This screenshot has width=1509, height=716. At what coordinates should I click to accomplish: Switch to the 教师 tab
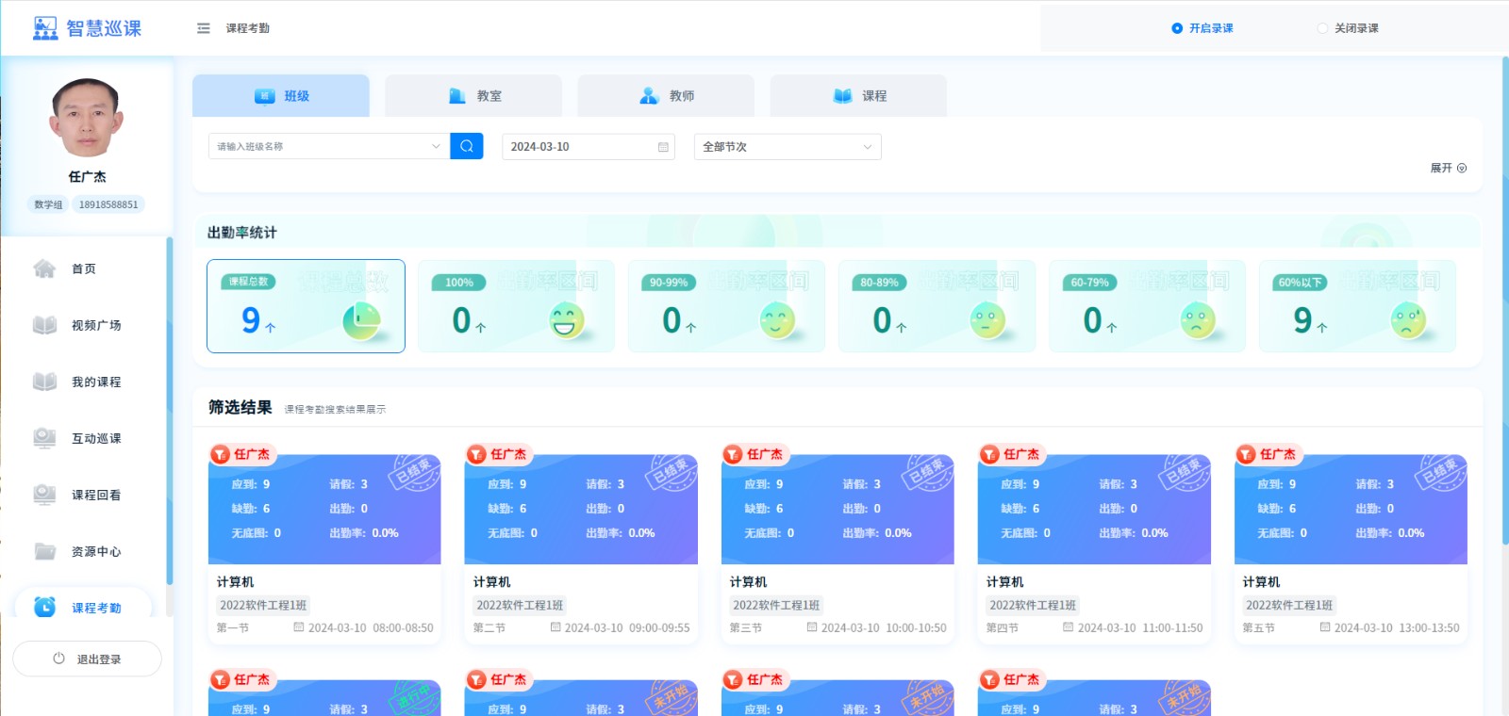tap(666, 96)
